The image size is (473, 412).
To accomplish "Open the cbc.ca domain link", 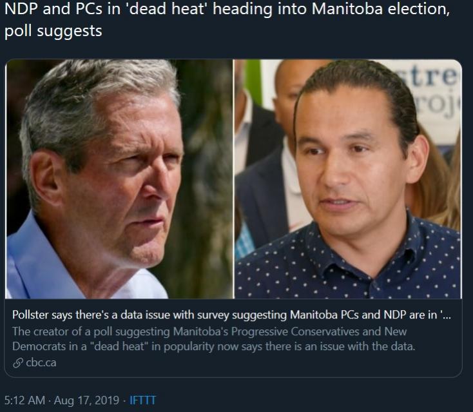I will point(41,363).
